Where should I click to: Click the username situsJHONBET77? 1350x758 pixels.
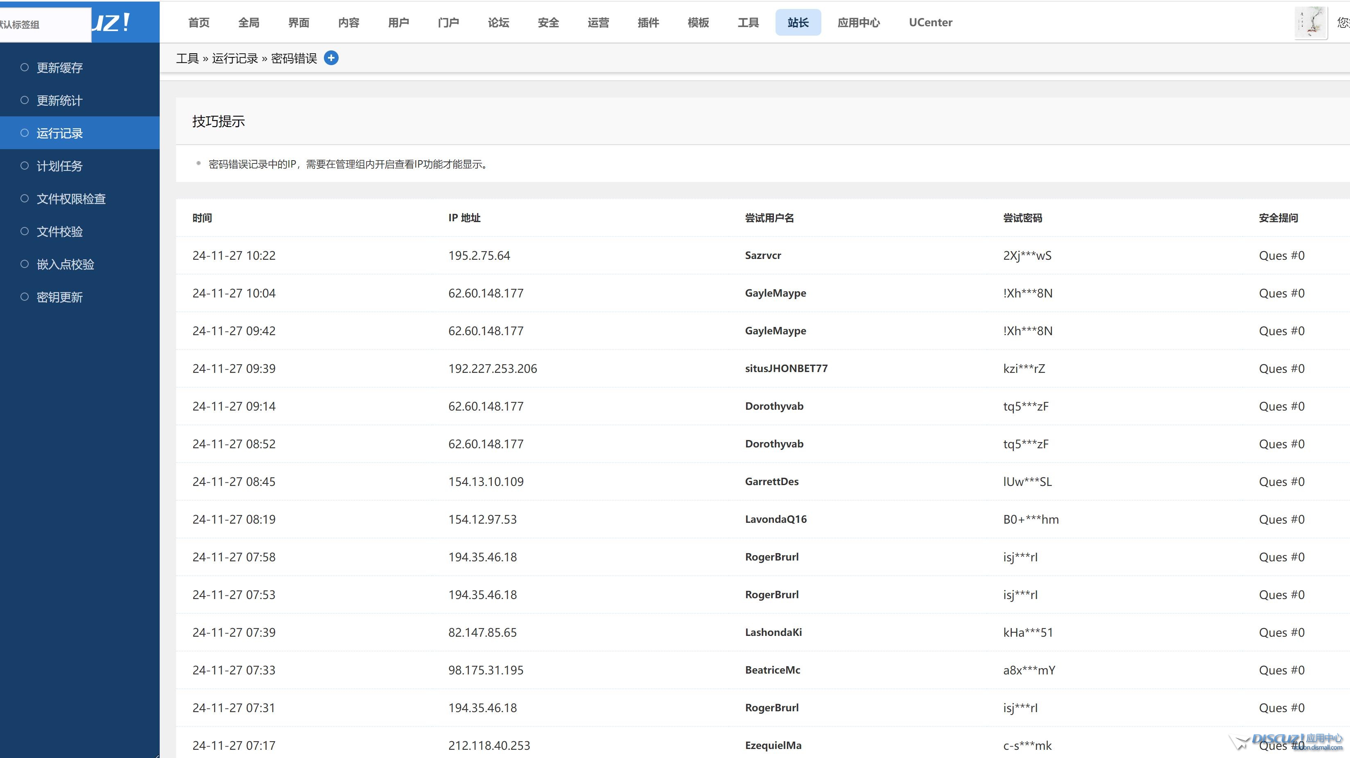[x=786, y=368]
